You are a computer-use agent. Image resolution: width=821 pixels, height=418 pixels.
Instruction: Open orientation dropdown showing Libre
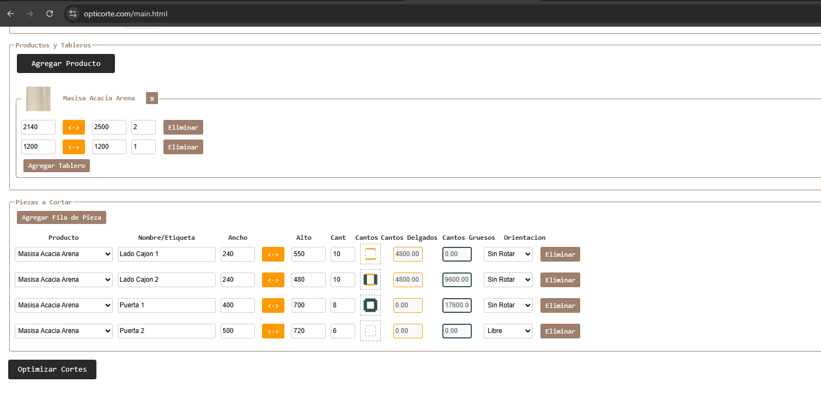tap(508, 331)
